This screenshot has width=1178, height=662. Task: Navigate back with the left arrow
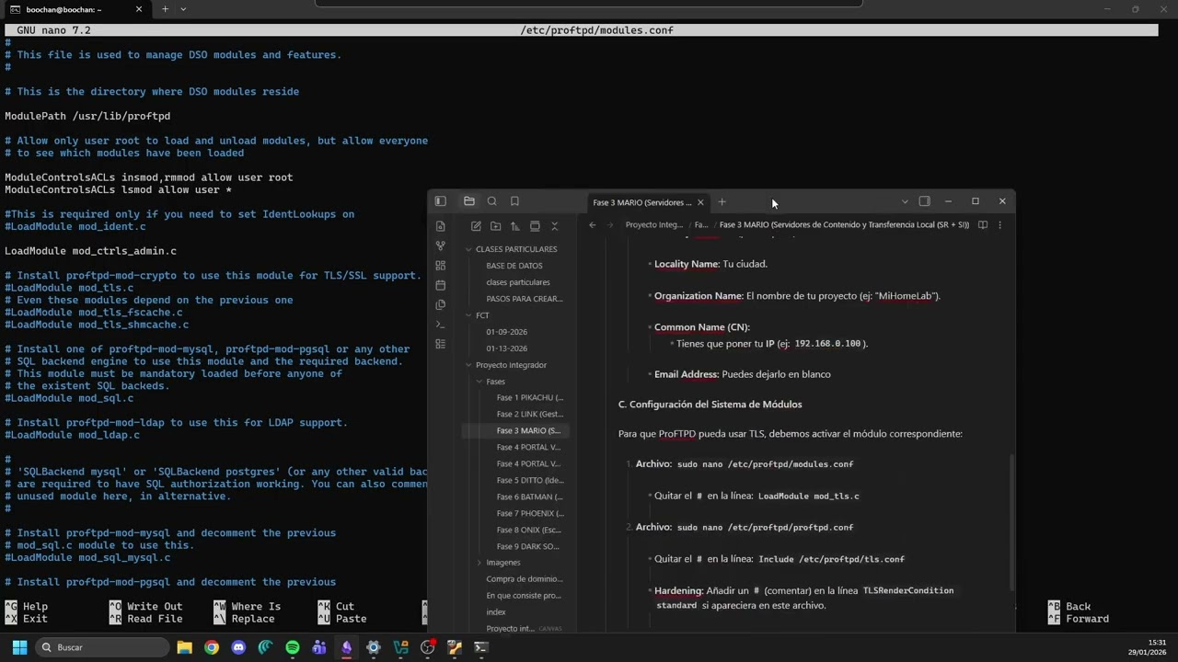coord(592,225)
